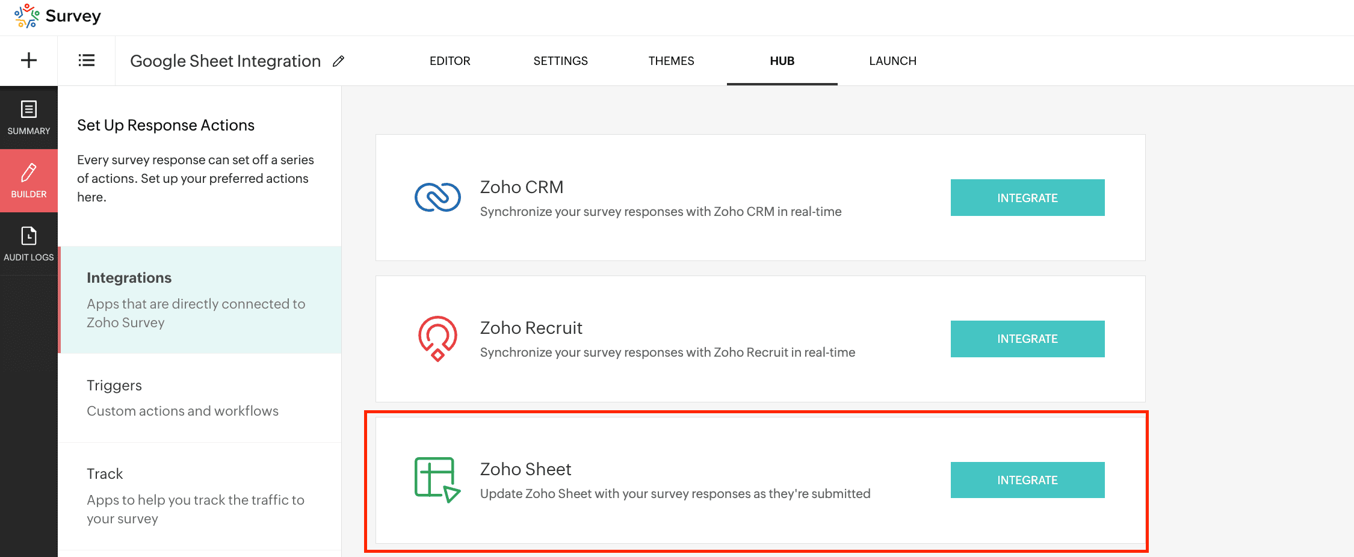This screenshot has width=1354, height=557.
Task: Click 'Apps to help you track' description
Action: pos(196,509)
